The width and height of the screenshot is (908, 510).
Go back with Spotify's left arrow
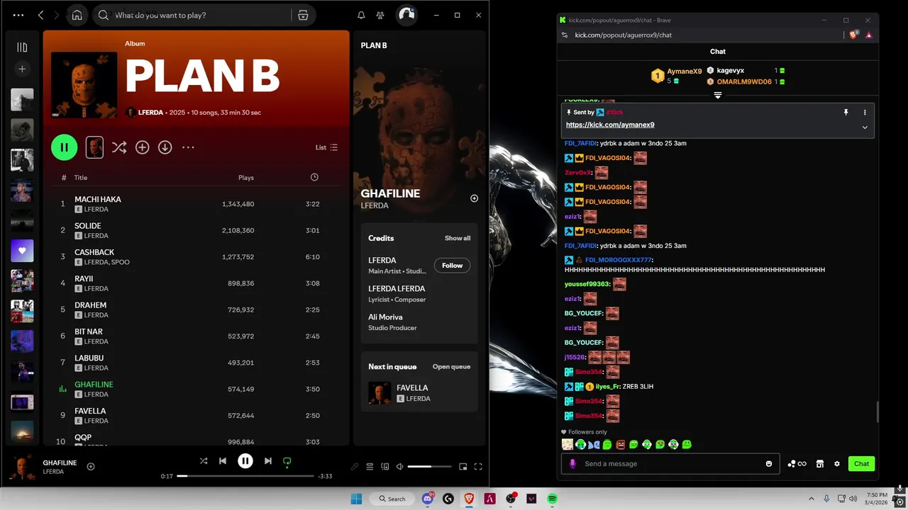tap(40, 15)
